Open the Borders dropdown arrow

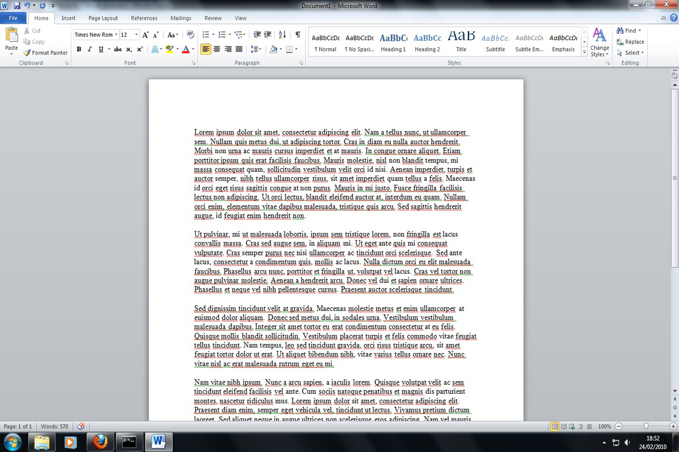pos(296,49)
